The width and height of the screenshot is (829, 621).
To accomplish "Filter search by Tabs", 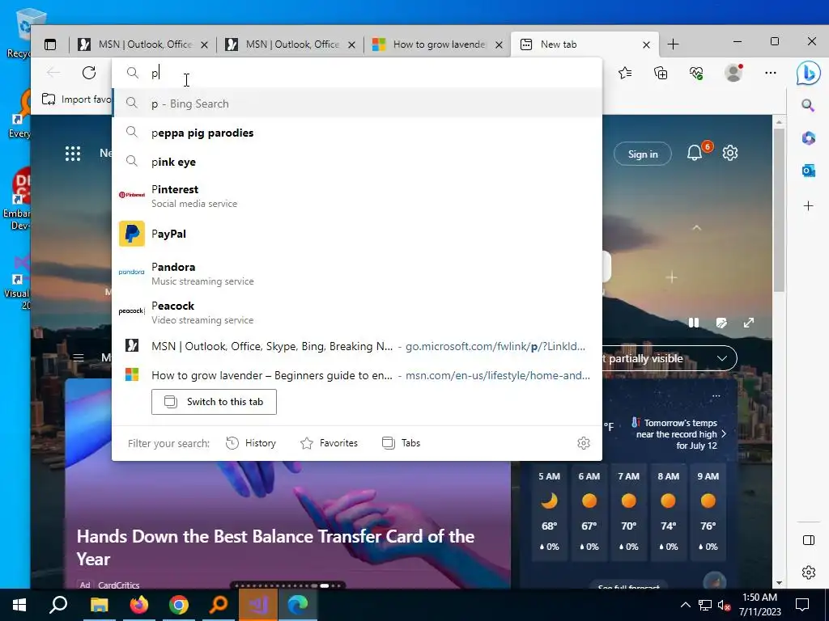I will pyautogui.click(x=402, y=443).
